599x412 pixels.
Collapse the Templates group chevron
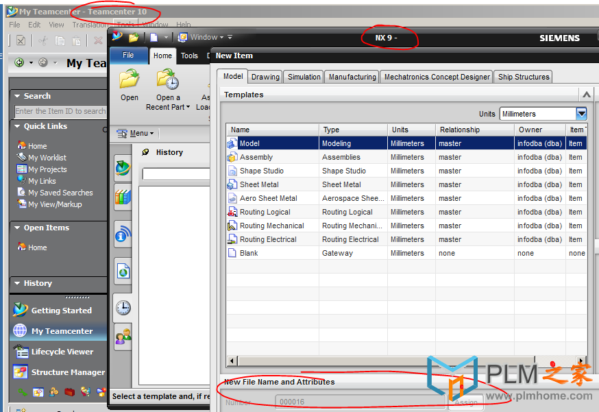[587, 95]
